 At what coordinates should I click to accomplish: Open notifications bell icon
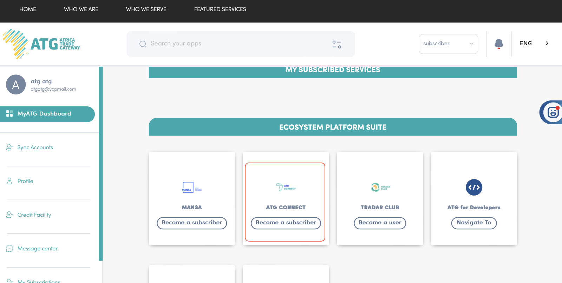click(x=499, y=44)
